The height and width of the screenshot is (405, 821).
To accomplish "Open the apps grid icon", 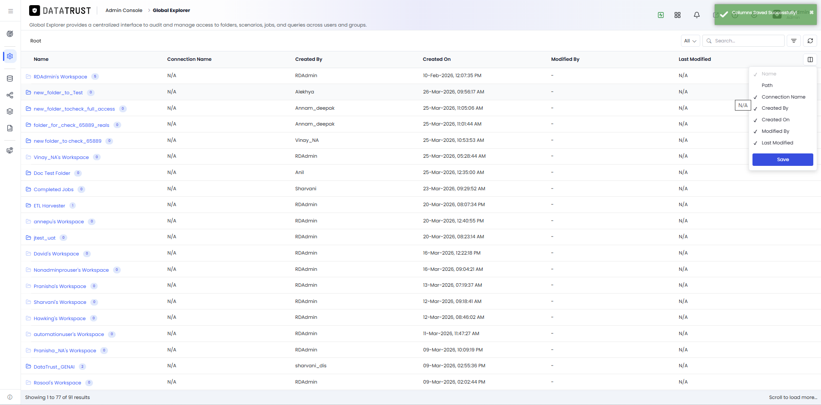I will click(x=678, y=15).
